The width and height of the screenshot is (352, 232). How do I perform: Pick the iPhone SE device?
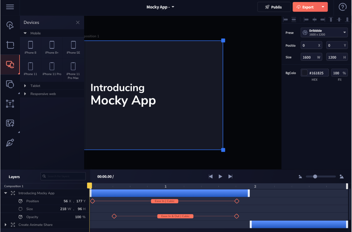[73, 47]
